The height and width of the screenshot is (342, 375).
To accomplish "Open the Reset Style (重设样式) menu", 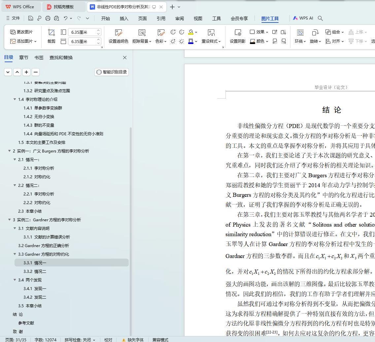I will pos(211,36).
